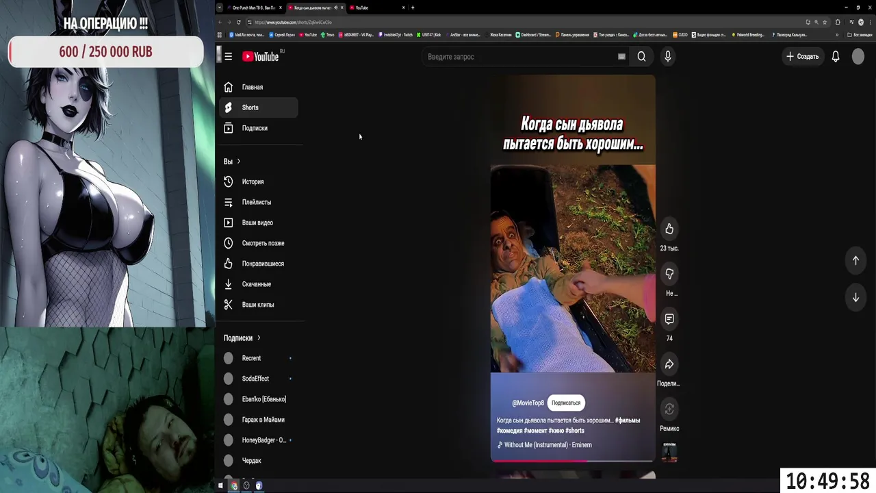
Task: Open the Trovo bookmark
Action: (x=327, y=35)
